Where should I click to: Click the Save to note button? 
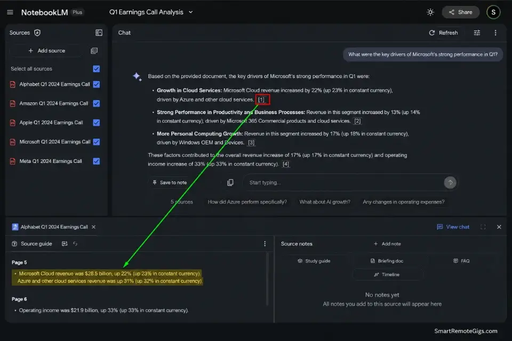click(170, 183)
